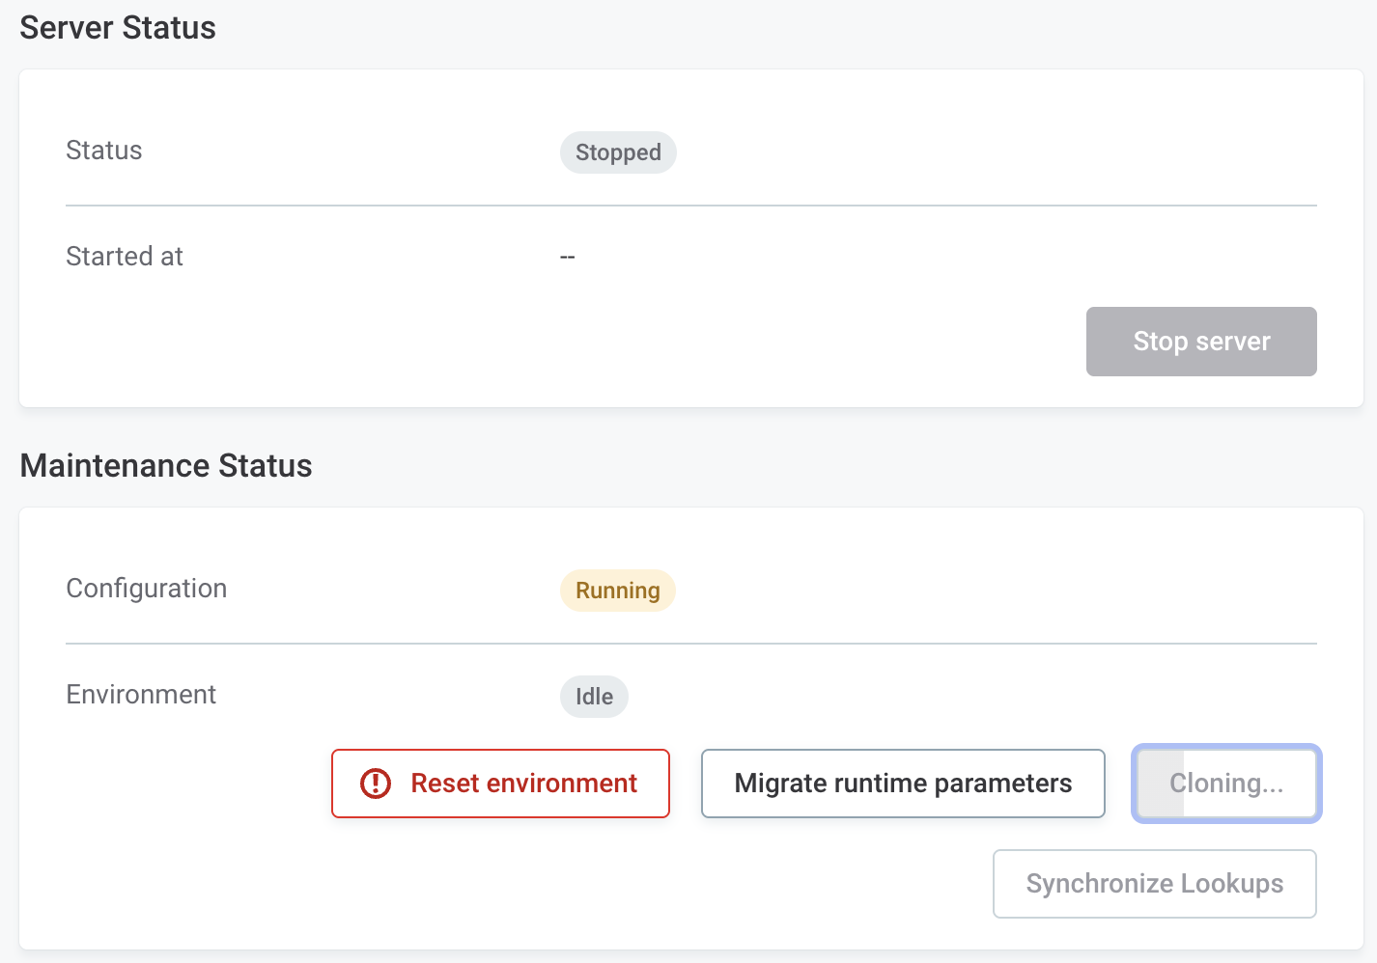
Task: Select the Environment row label
Action: pyautogui.click(x=141, y=695)
